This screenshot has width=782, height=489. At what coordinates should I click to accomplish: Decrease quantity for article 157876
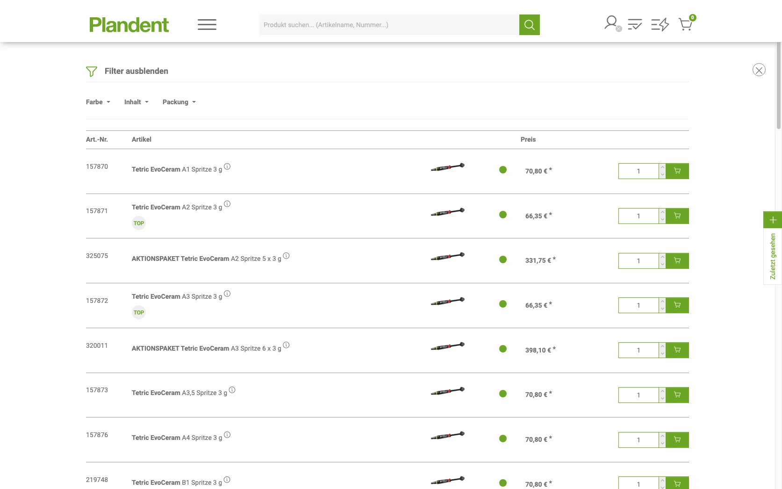(662, 444)
